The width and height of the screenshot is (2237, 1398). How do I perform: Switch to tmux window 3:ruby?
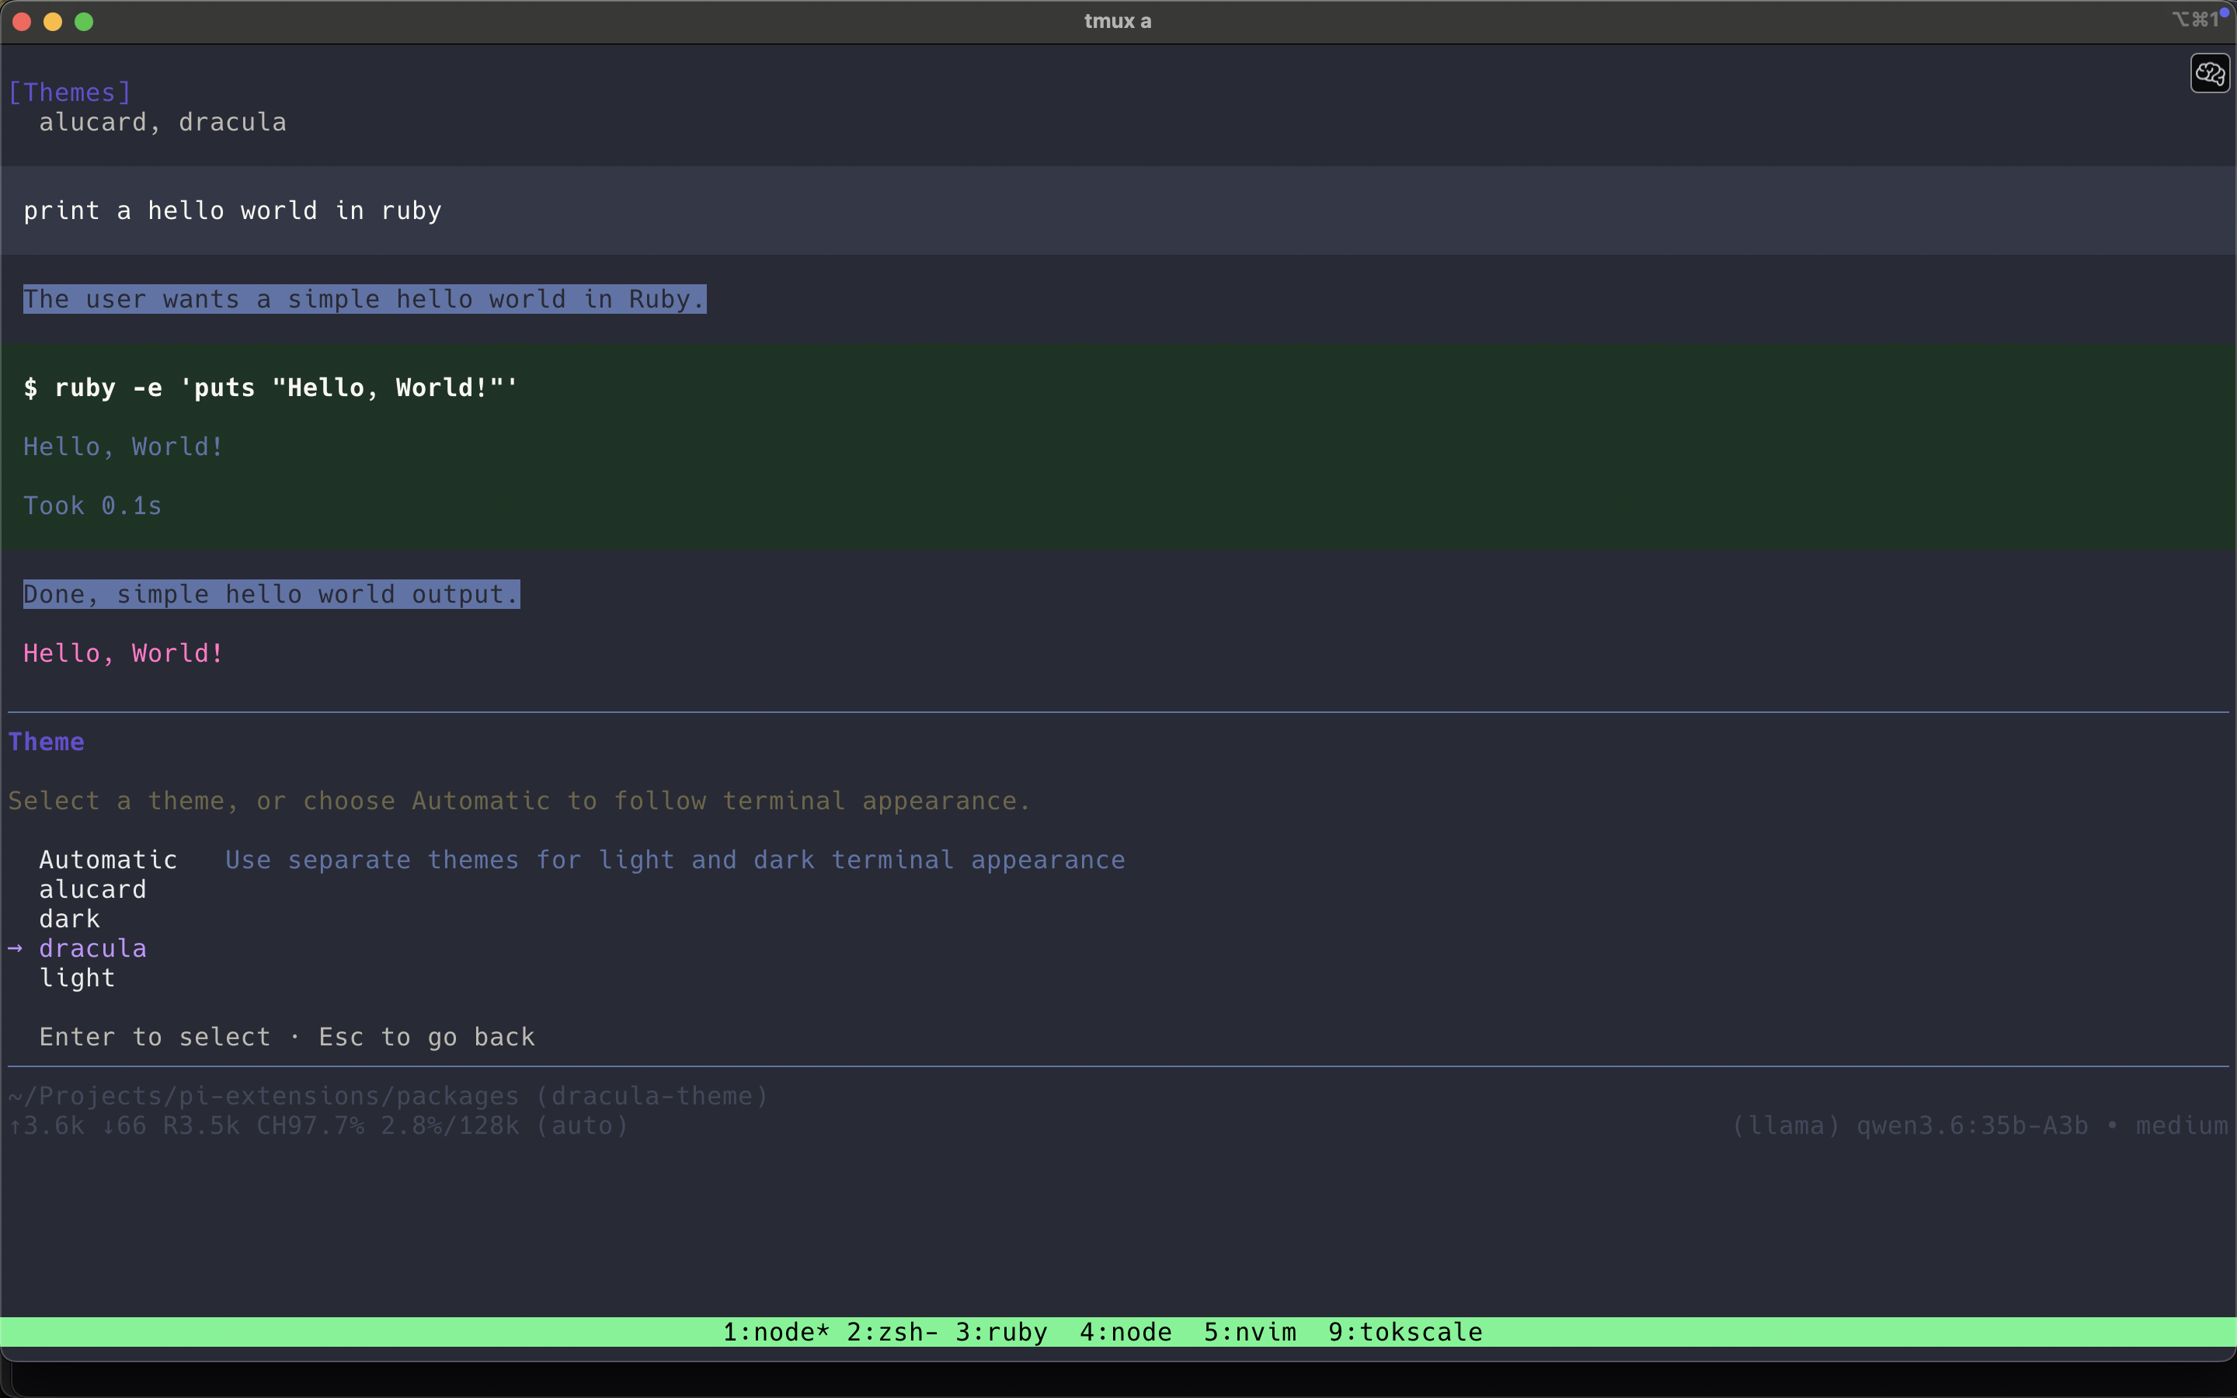(1001, 1332)
